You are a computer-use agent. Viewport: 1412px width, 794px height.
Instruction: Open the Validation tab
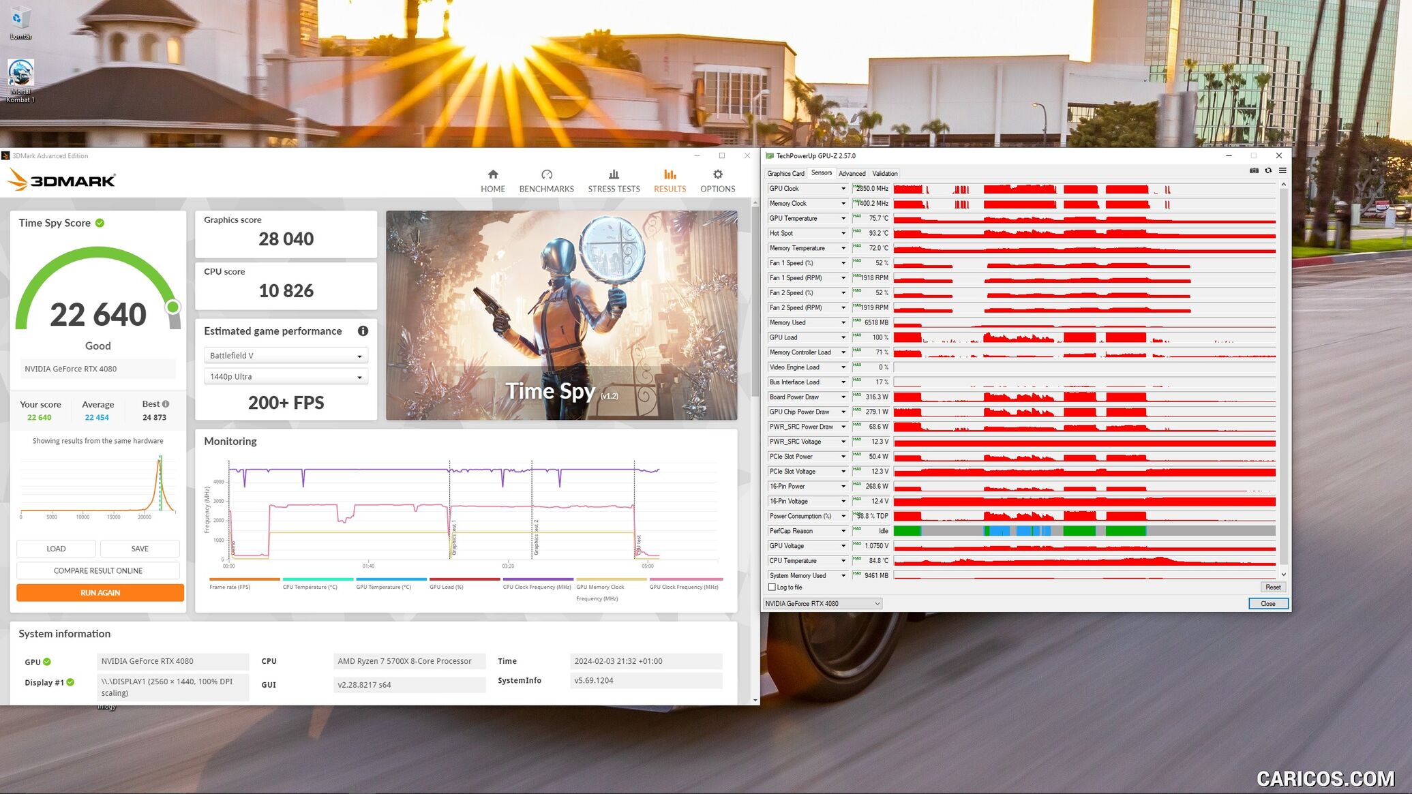point(884,174)
